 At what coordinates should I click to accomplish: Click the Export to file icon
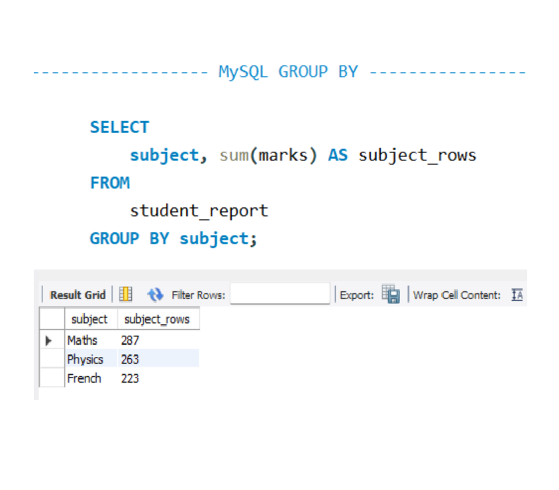pos(391,295)
